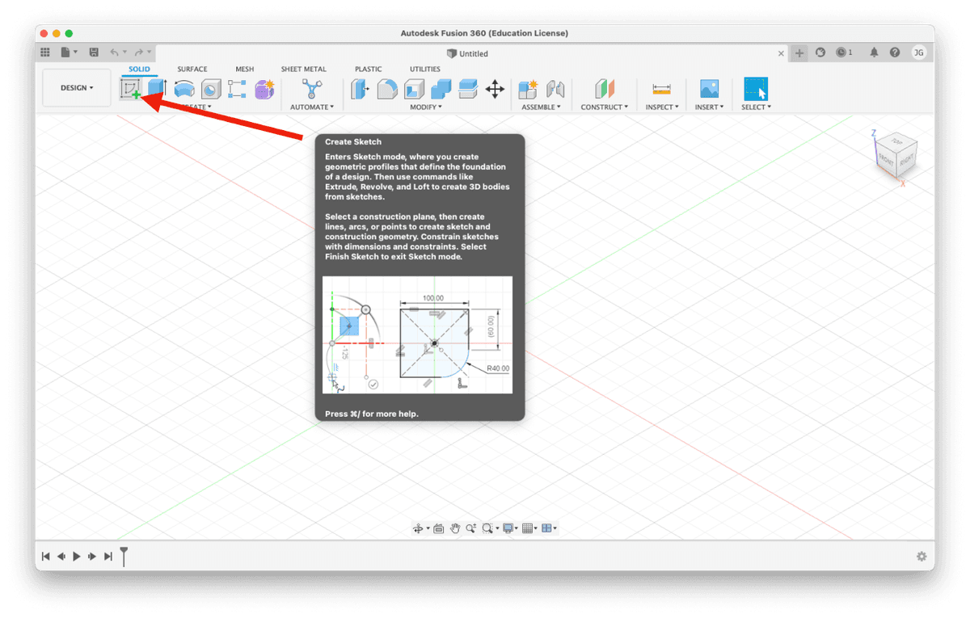The width and height of the screenshot is (970, 618).
Task: Play the timeline
Action: (x=77, y=556)
